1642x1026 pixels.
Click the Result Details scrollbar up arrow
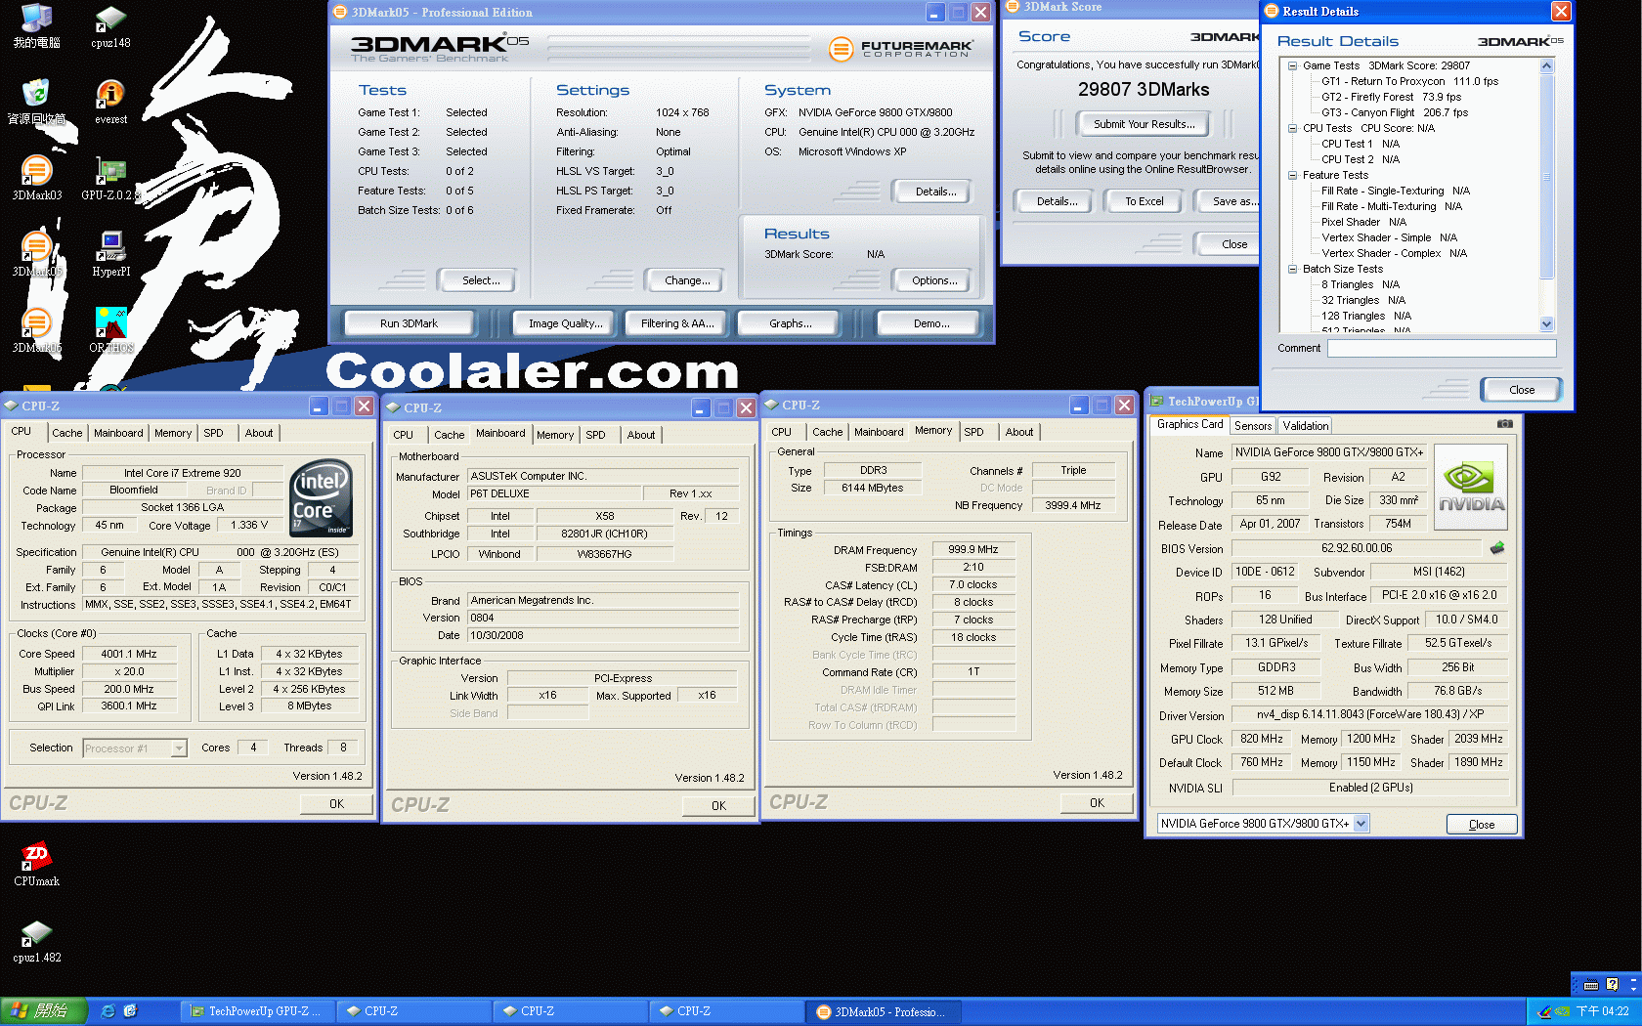1546,66
